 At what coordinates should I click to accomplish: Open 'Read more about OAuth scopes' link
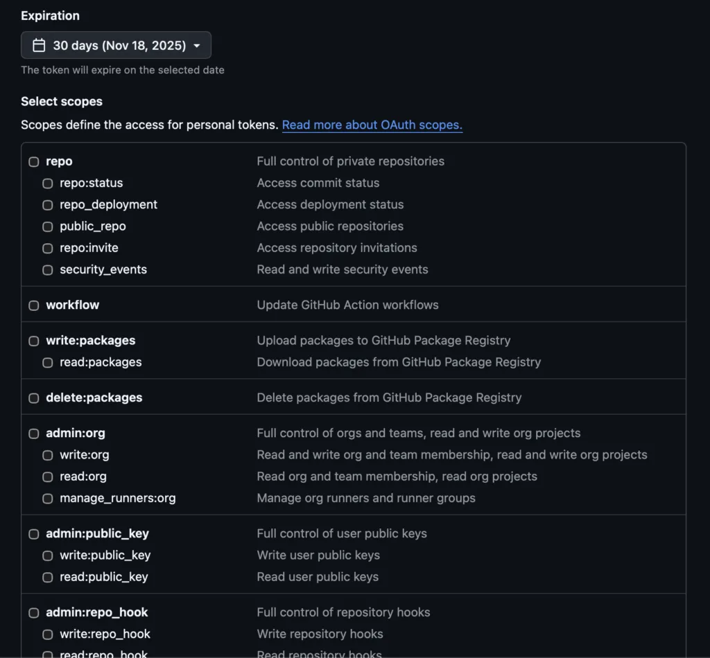tap(372, 125)
